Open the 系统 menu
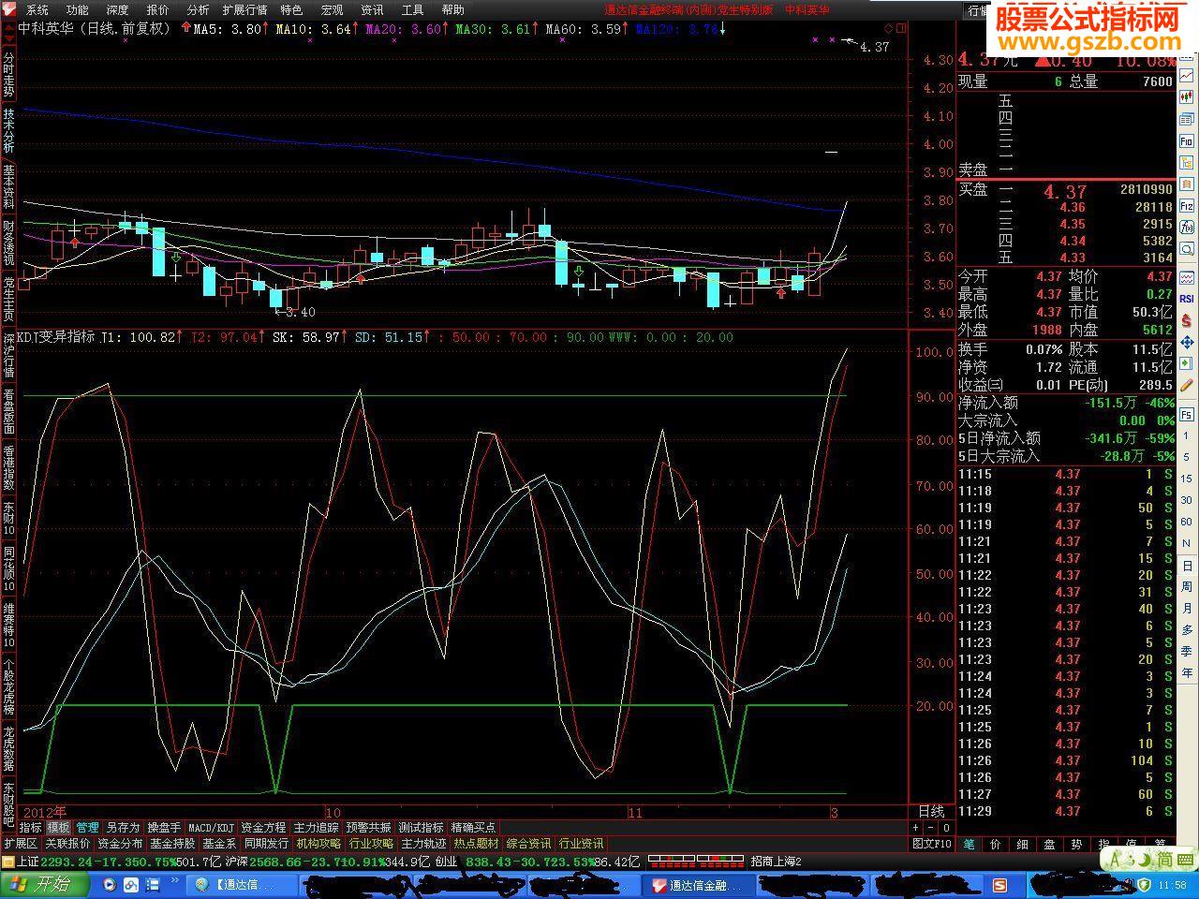The image size is (1199, 899). tap(37, 9)
